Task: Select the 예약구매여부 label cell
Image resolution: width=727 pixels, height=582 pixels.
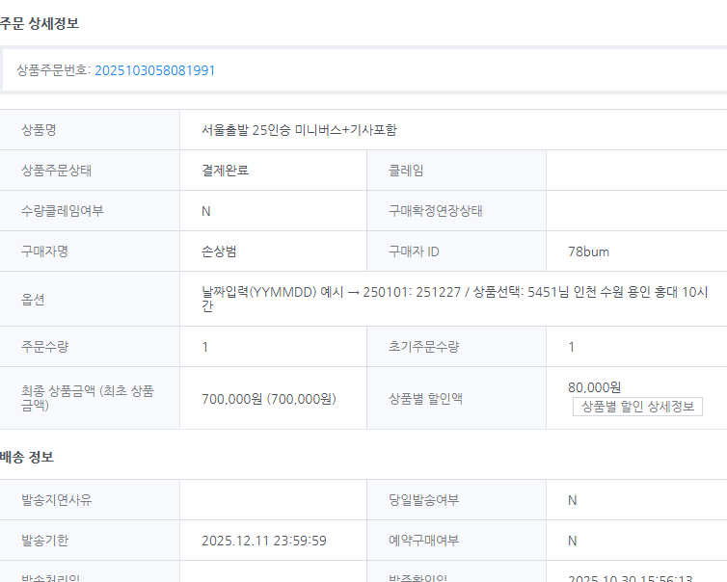Action: [423, 541]
